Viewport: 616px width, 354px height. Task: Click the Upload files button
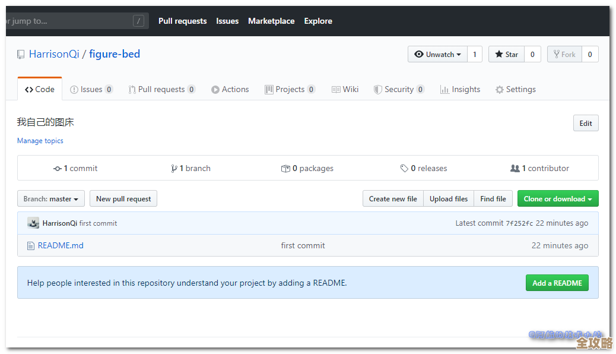pos(448,199)
